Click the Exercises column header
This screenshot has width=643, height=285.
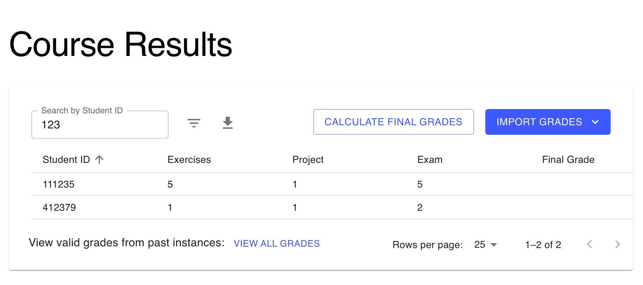(x=189, y=160)
